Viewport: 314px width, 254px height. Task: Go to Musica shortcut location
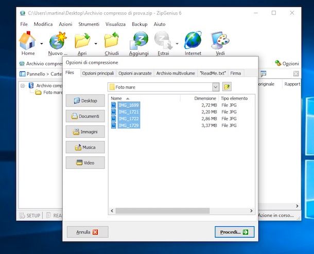click(x=85, y=147)
